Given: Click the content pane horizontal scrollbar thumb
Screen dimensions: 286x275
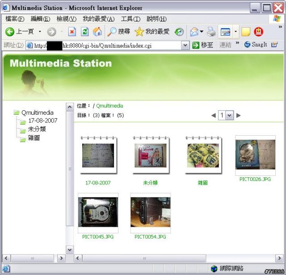Looking at the screenshot, I should click(x=144, y=258).
